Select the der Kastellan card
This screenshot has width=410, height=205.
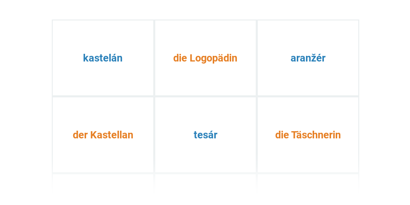(x=103, y=135)
